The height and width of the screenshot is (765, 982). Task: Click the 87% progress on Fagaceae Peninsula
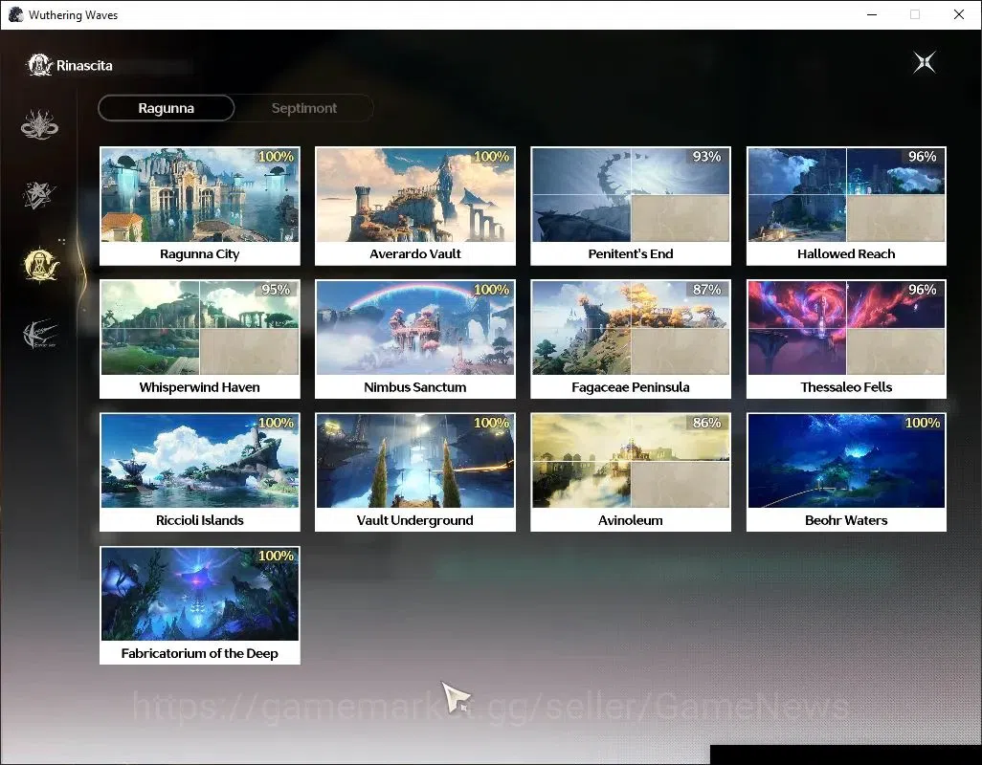tap(706, 290)
